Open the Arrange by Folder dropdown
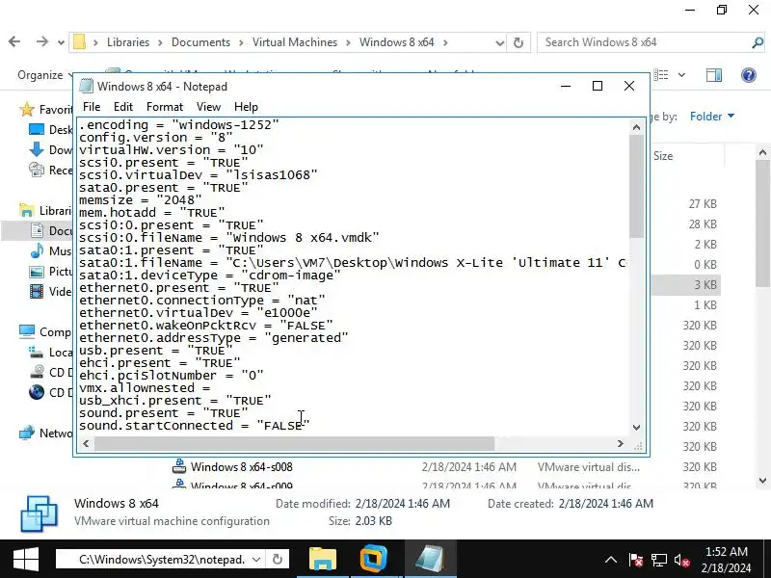 (x=711, y=116)
